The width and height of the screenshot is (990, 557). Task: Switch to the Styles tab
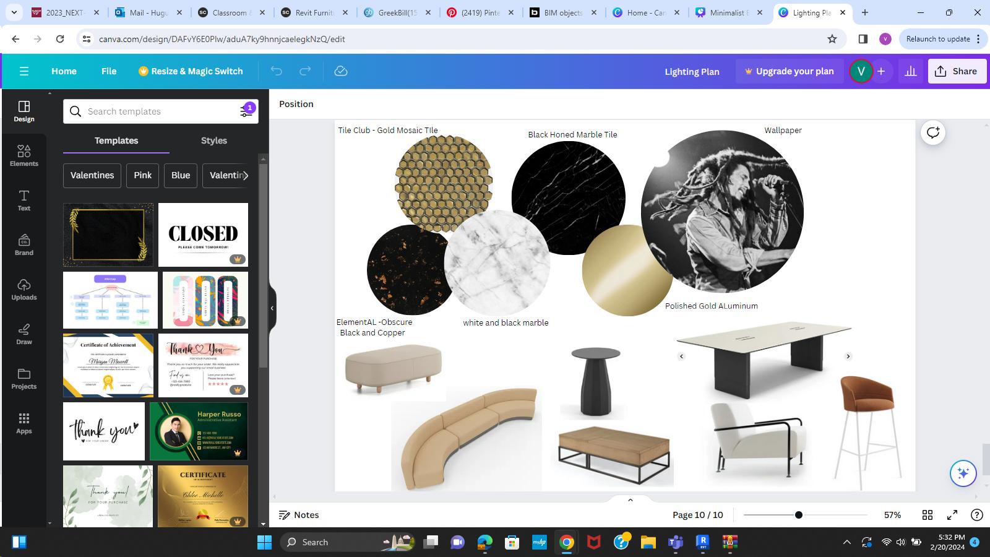[x=214, y=140]
